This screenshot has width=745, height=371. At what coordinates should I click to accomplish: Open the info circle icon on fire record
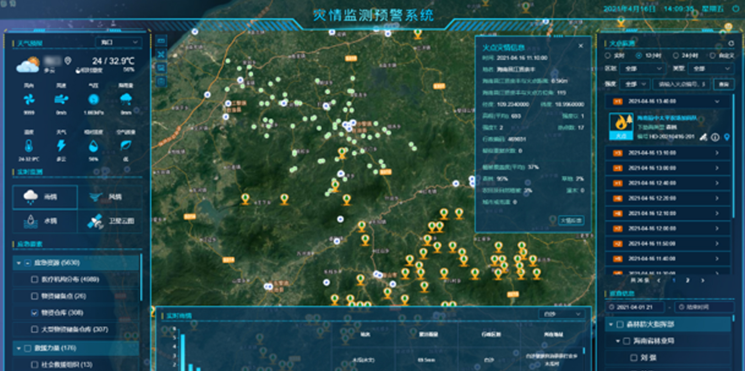pos(715,137)
